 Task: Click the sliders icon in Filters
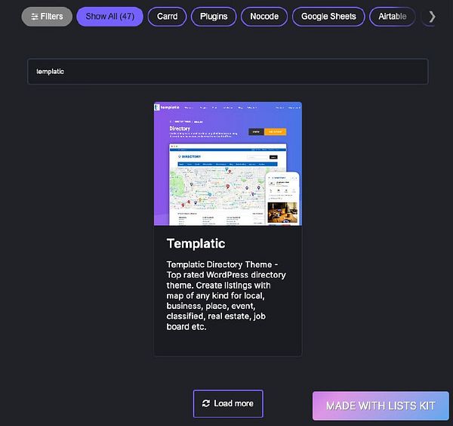click(35, 17)
